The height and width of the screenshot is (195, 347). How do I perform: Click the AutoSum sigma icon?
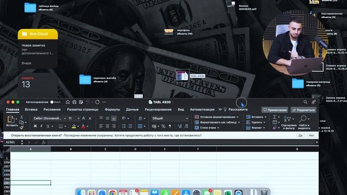click(275, 117)
